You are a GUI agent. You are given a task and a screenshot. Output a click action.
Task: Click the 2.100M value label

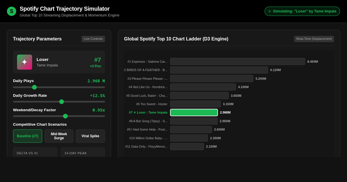211,146
